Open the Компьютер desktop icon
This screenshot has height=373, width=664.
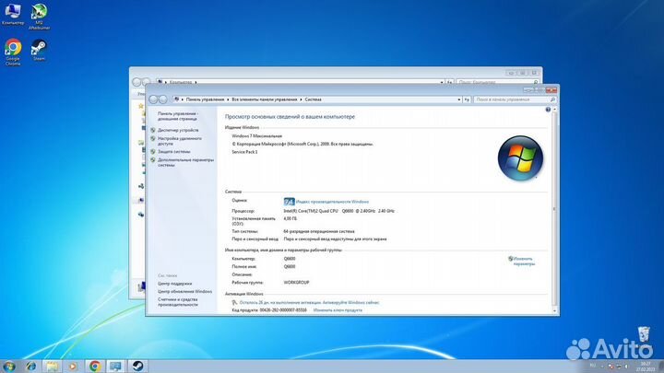coord(13,14)
